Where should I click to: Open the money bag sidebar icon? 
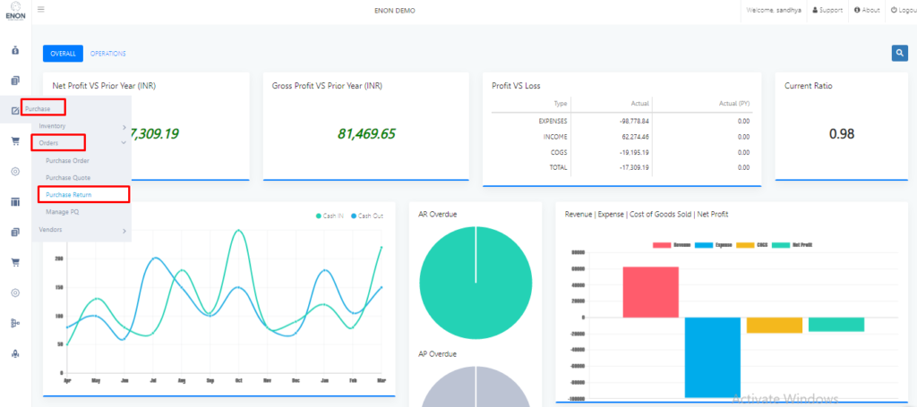coord(16,51)
